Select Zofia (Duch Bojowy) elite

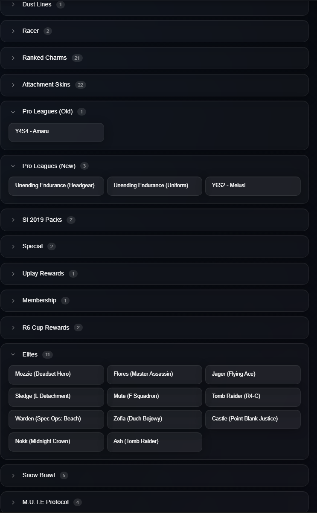tap(154, 419)
